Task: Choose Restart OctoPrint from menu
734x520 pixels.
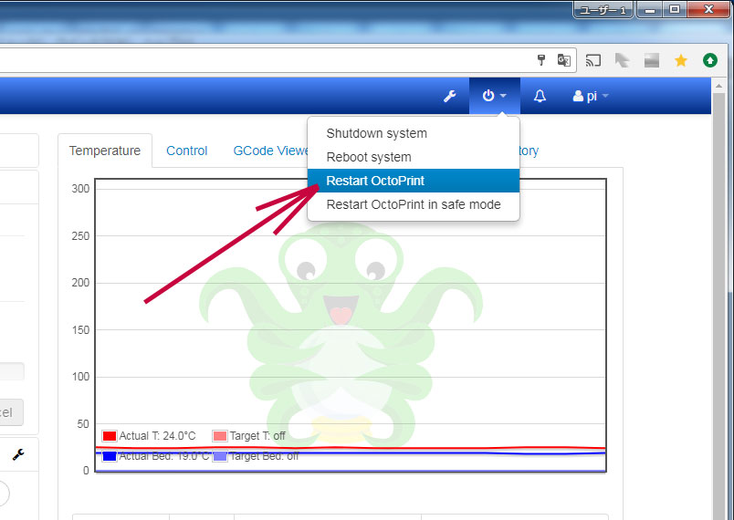Action: click(414, 181)
